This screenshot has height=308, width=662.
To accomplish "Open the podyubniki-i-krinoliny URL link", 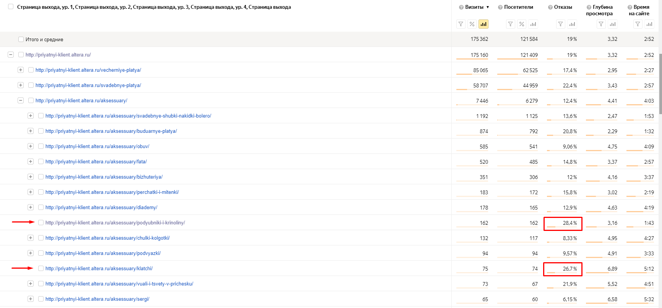I will tap(115, 223).
